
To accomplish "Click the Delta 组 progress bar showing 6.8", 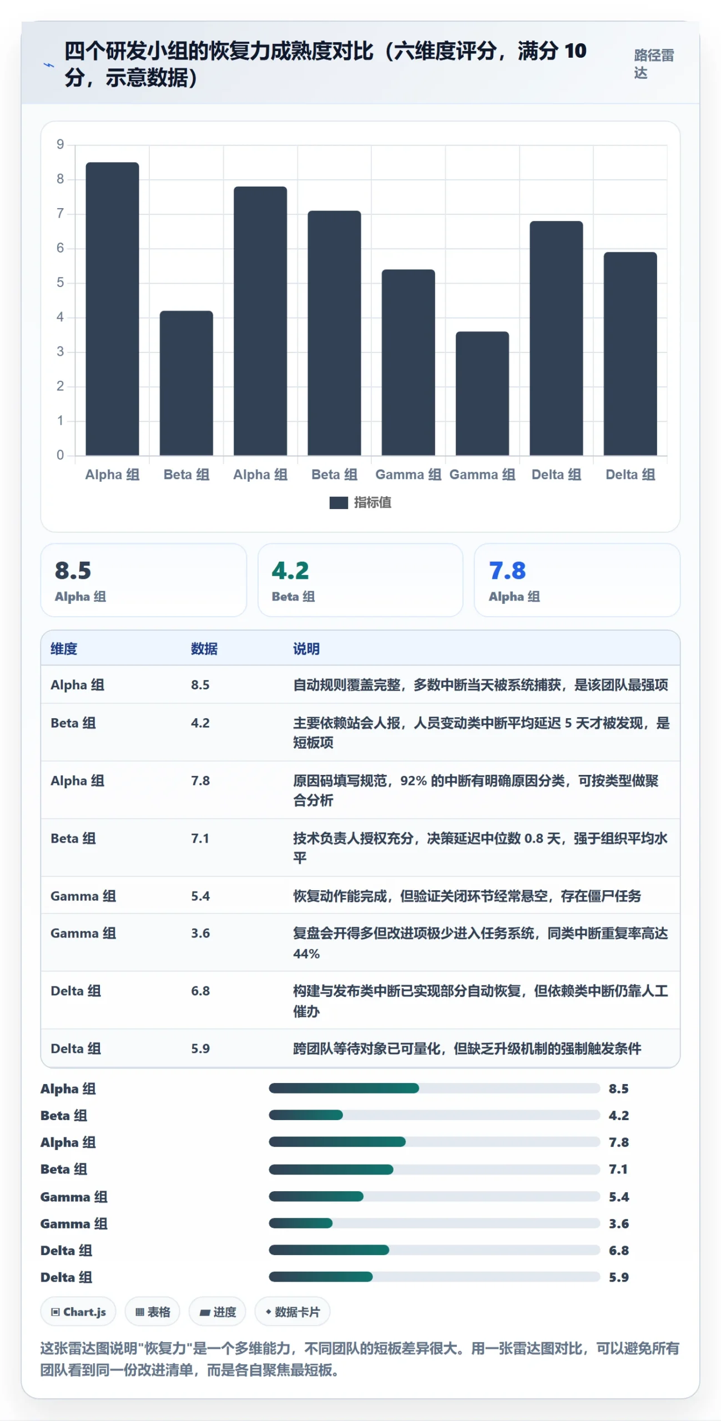I will (x=435, y=1250).
